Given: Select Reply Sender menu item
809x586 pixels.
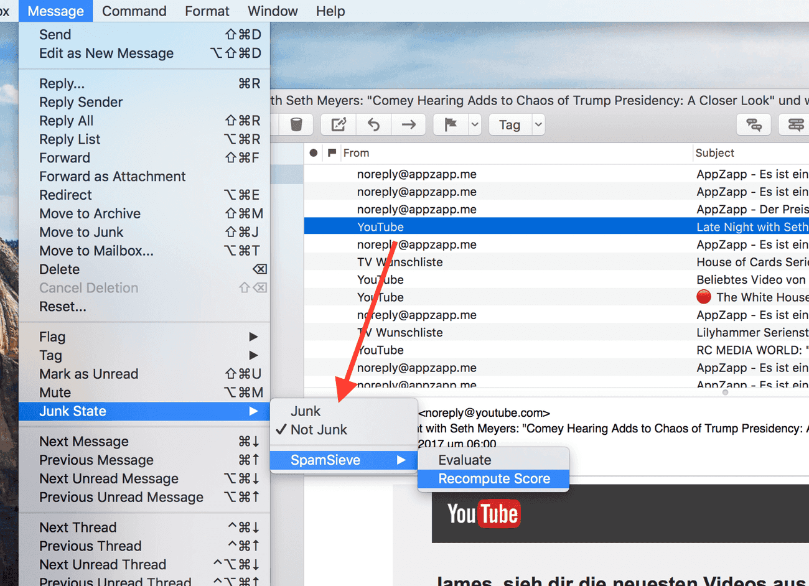Looking at the screenshot, I should click(x=144, y=102).
